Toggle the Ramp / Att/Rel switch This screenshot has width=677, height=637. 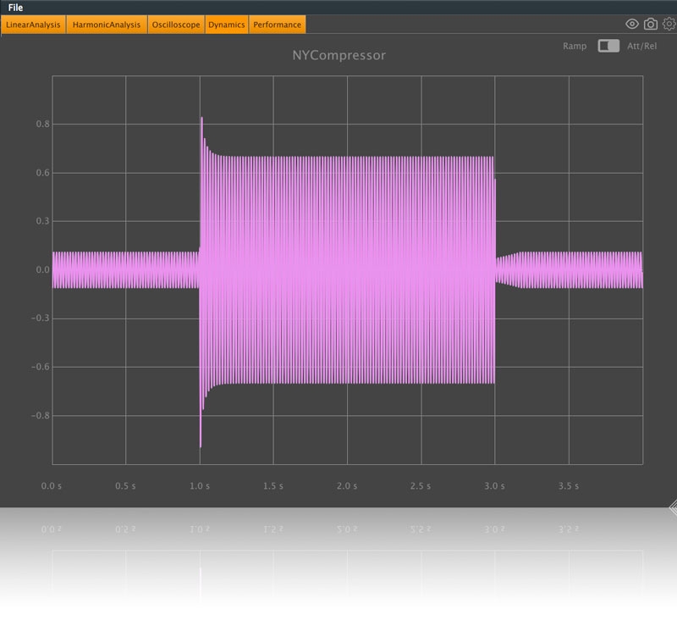tap(608, 46)
